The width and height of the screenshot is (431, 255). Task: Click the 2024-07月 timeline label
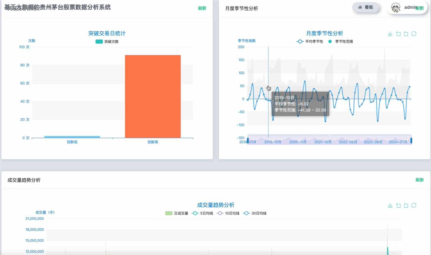click(398, 142)
